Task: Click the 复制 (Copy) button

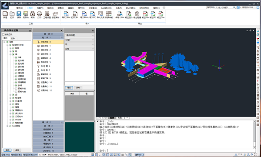Action: (x=78, y=87)
